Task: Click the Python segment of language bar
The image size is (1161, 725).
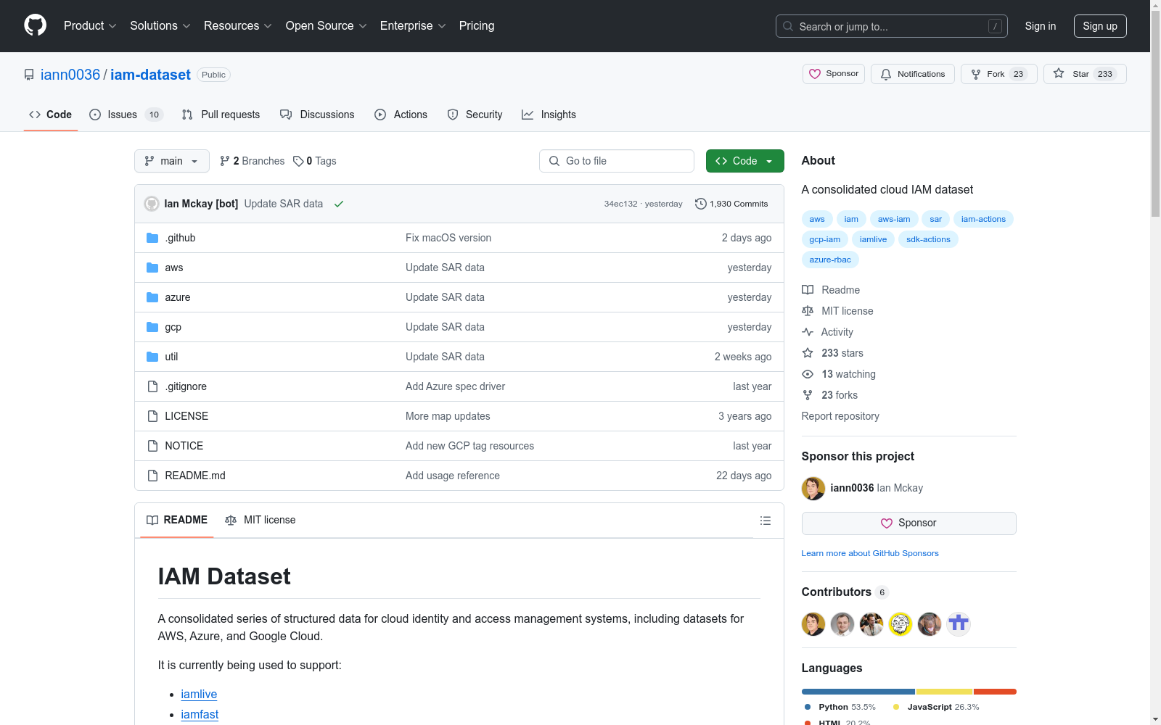Action: (858, 692)
